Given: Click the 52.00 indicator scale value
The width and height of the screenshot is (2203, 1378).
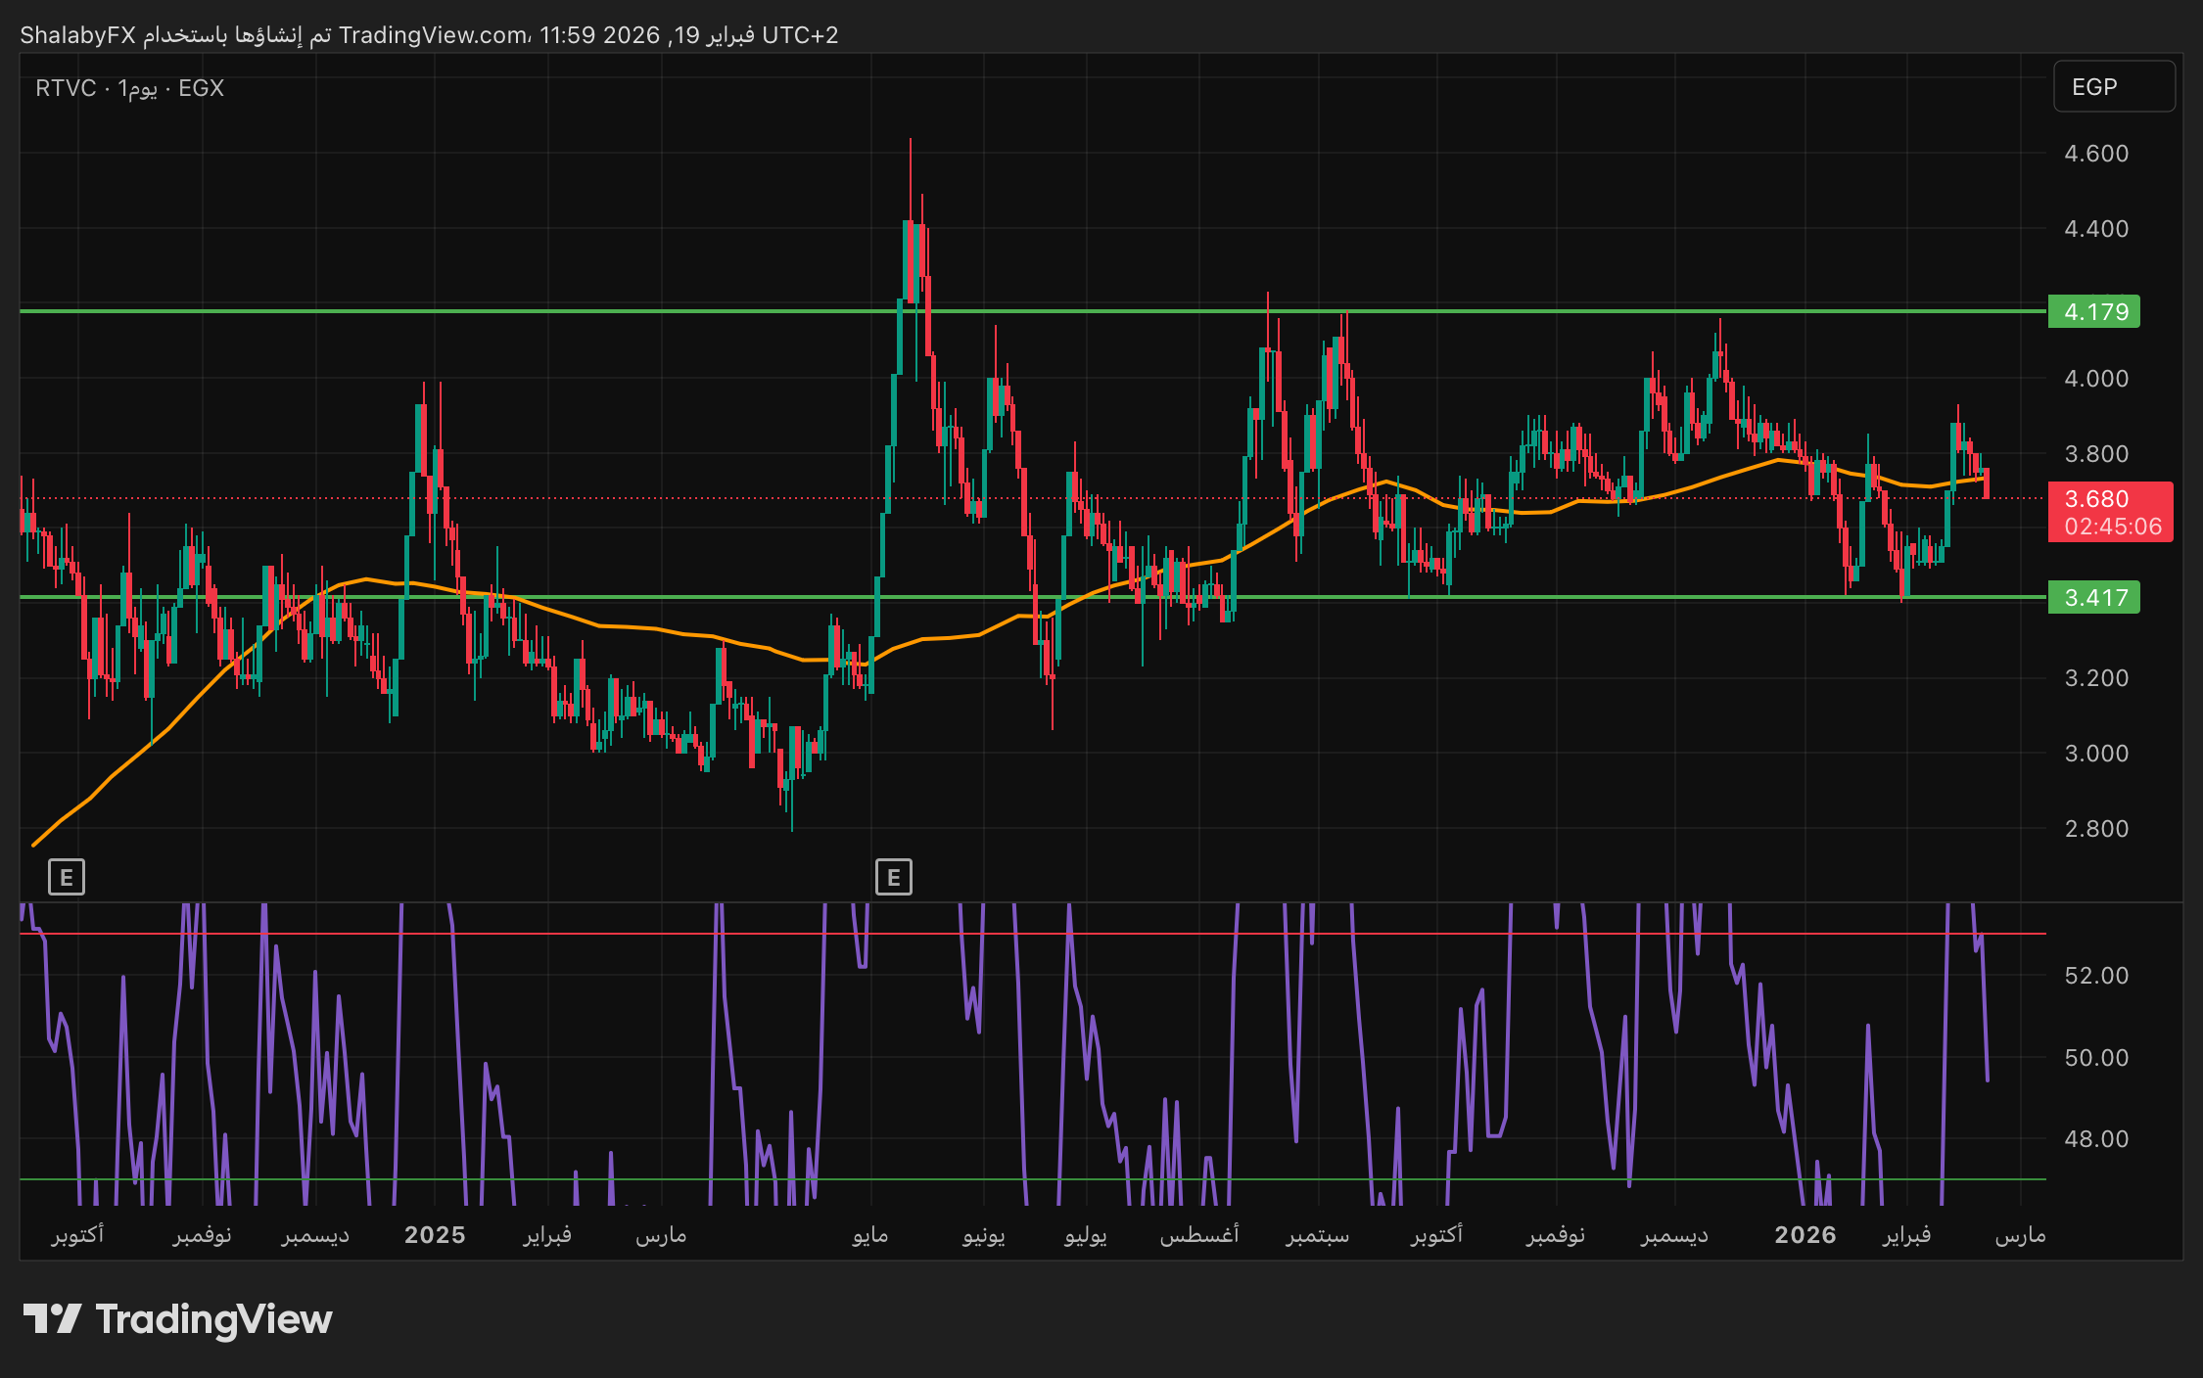Looking at the screenshot, I should pyautogui.click(x=2095, y=976).
